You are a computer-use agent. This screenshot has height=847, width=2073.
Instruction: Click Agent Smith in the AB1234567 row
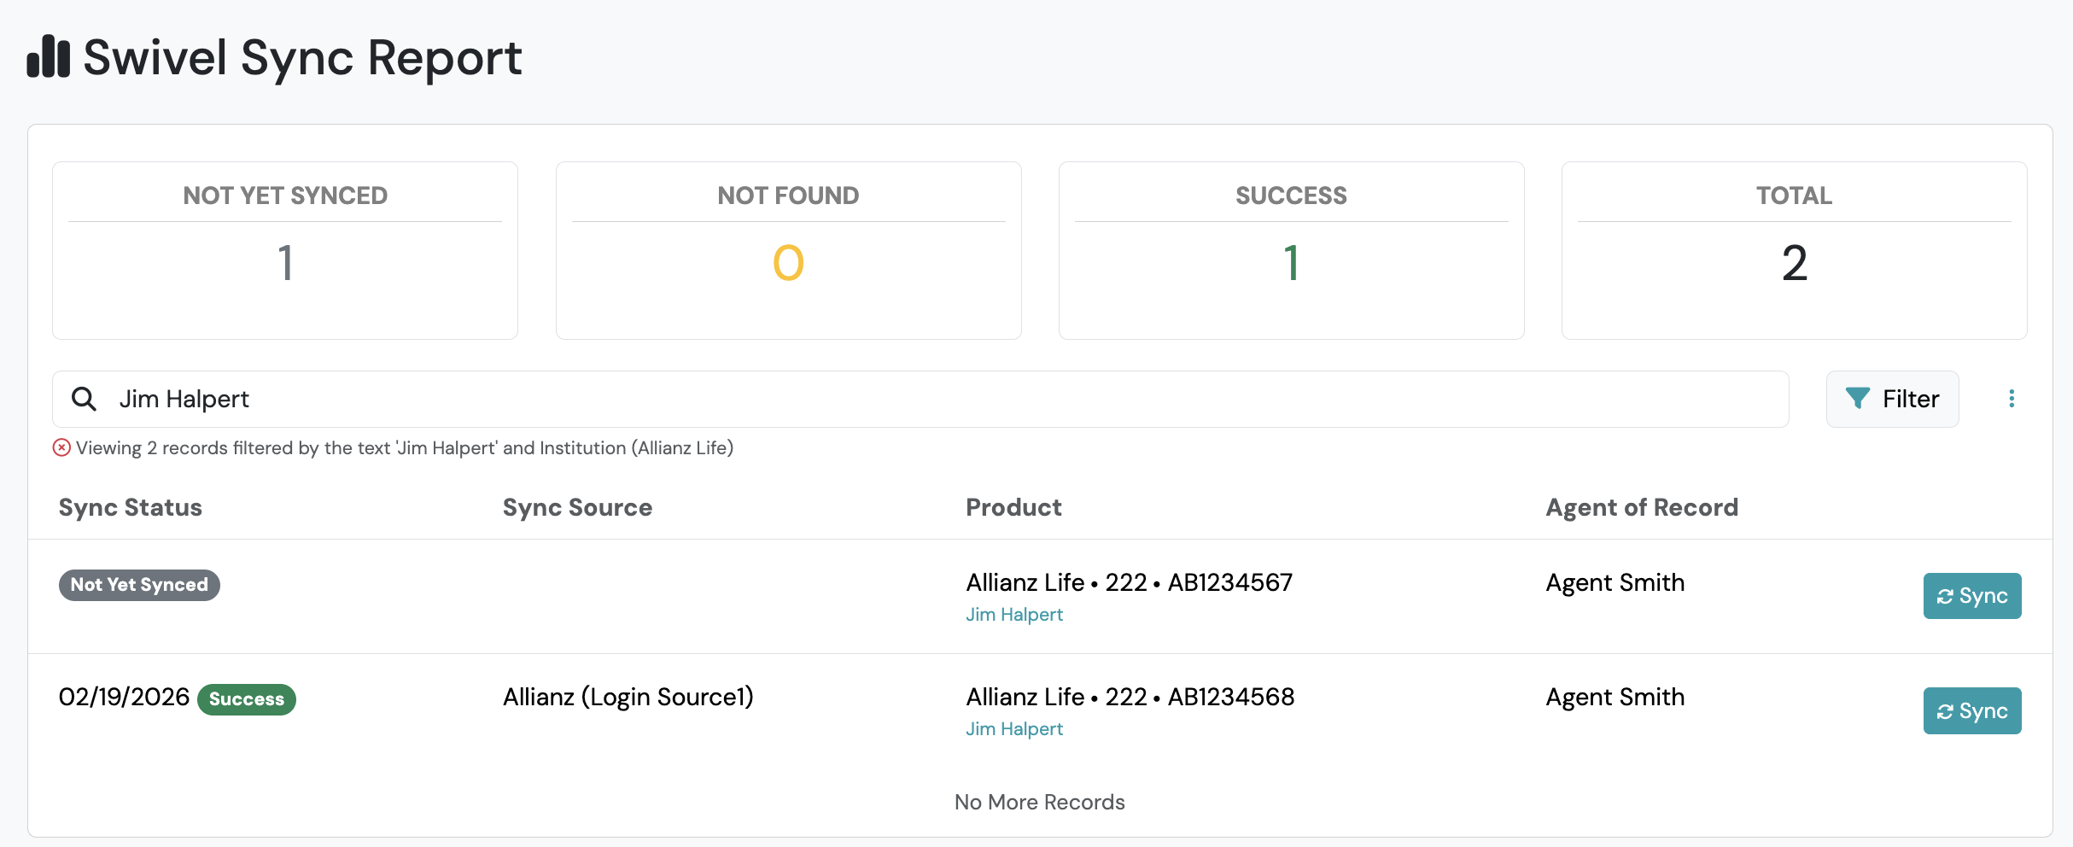(x=1615, y=582)
